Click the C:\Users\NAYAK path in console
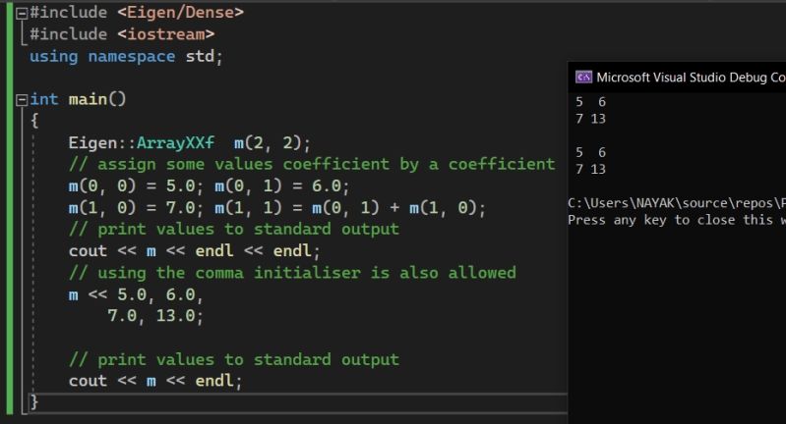 677,203
